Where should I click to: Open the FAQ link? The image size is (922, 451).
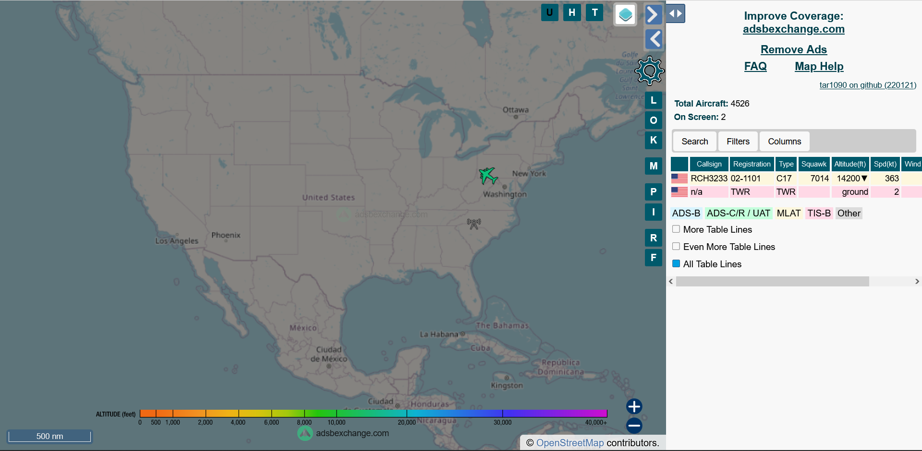click(x=755, y=66)
